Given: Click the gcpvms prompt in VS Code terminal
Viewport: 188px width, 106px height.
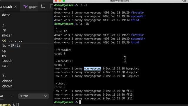Looking at the screenshot, I should tap(5, 105).
